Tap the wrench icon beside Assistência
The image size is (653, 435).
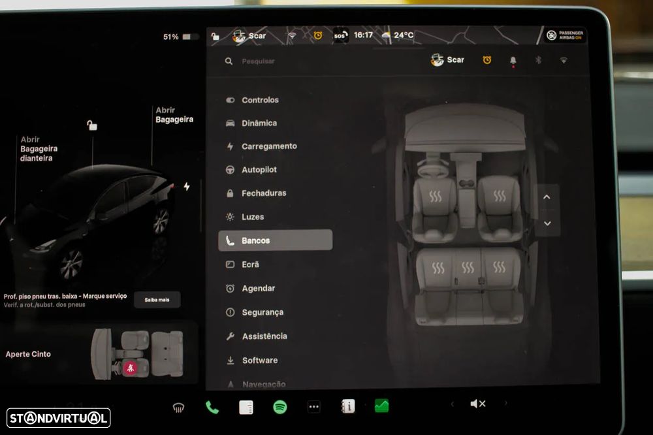click(x=231, y=336)
